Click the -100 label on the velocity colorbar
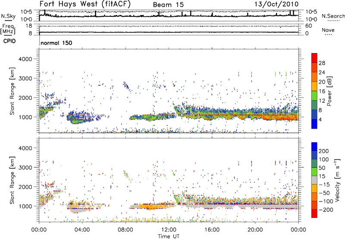This screenshot has height=239, width=345. 326,201
